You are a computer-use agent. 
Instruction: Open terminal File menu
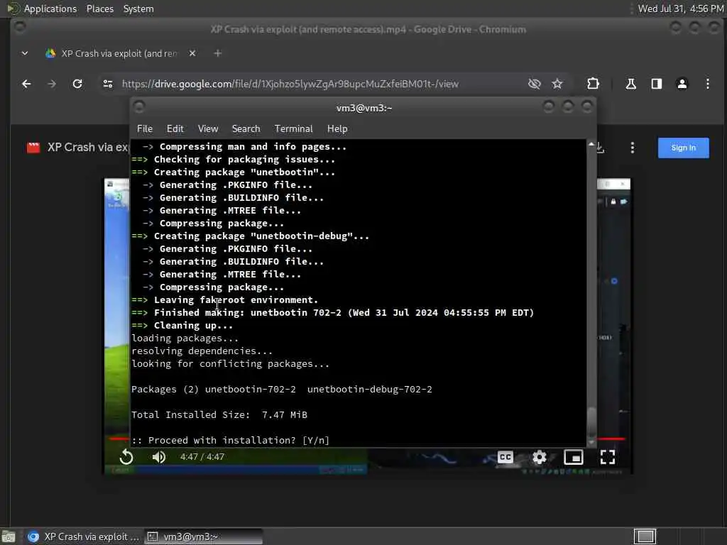145,129
